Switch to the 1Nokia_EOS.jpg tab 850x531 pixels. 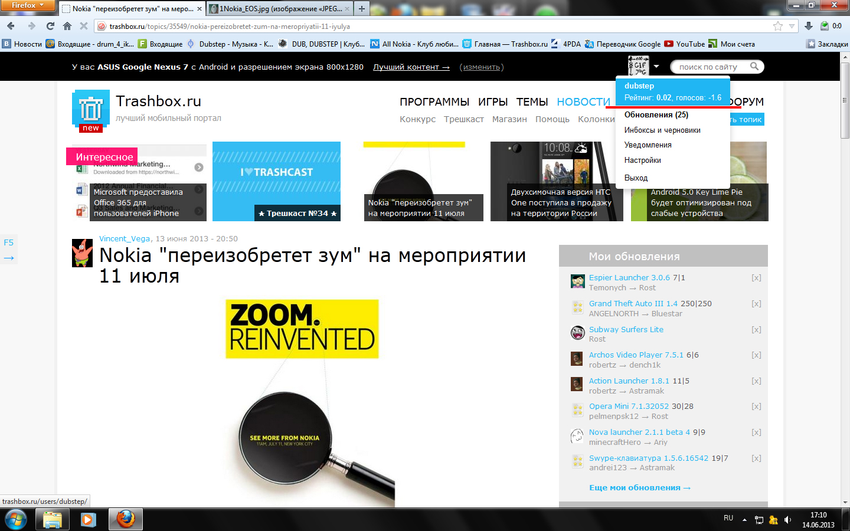[280, 9]
